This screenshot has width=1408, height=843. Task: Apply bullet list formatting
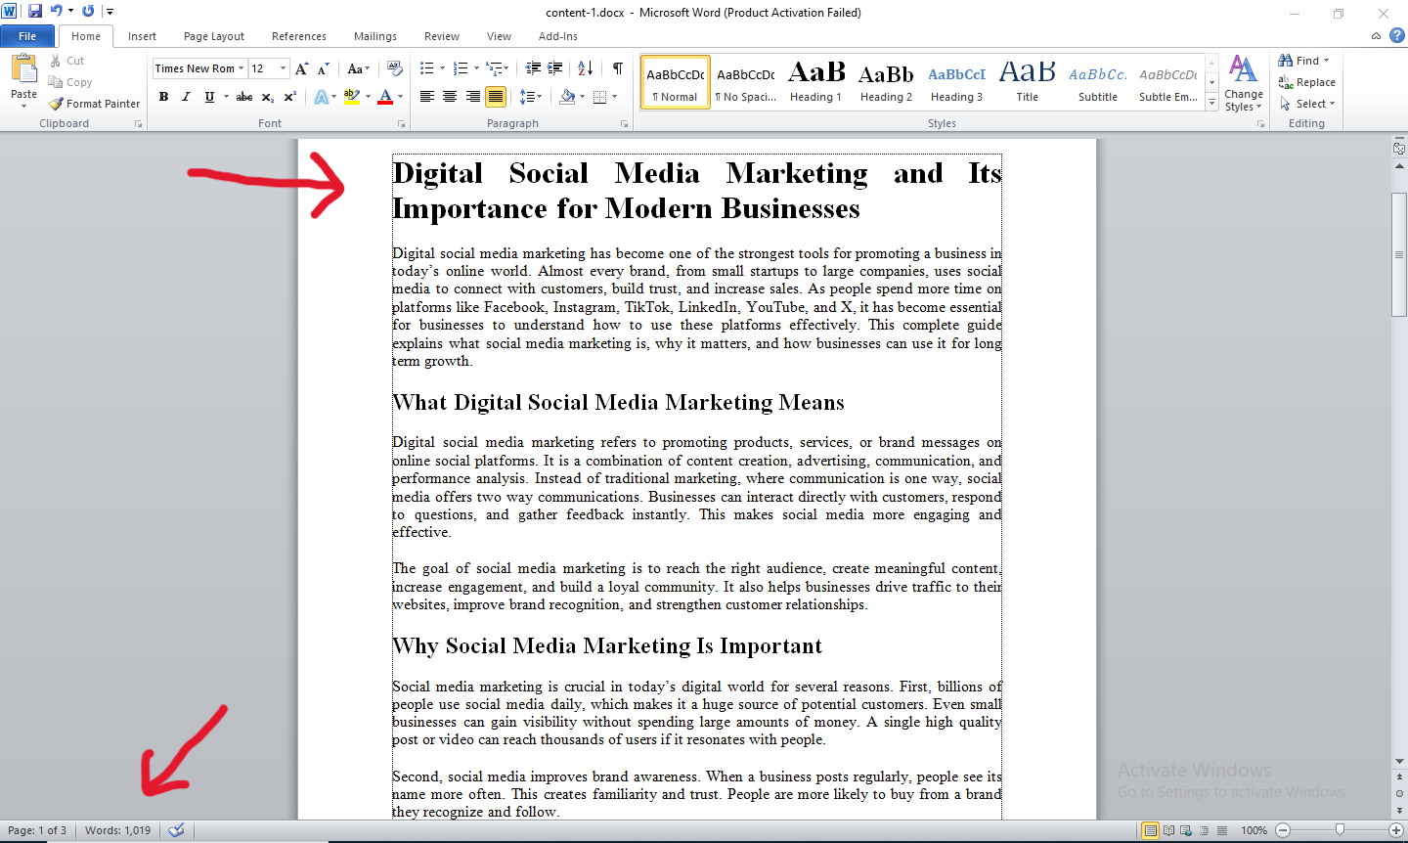click(426, 68)
